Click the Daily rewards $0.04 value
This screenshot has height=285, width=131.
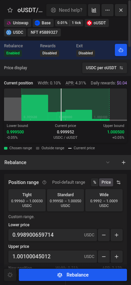(x=122, y=83)
